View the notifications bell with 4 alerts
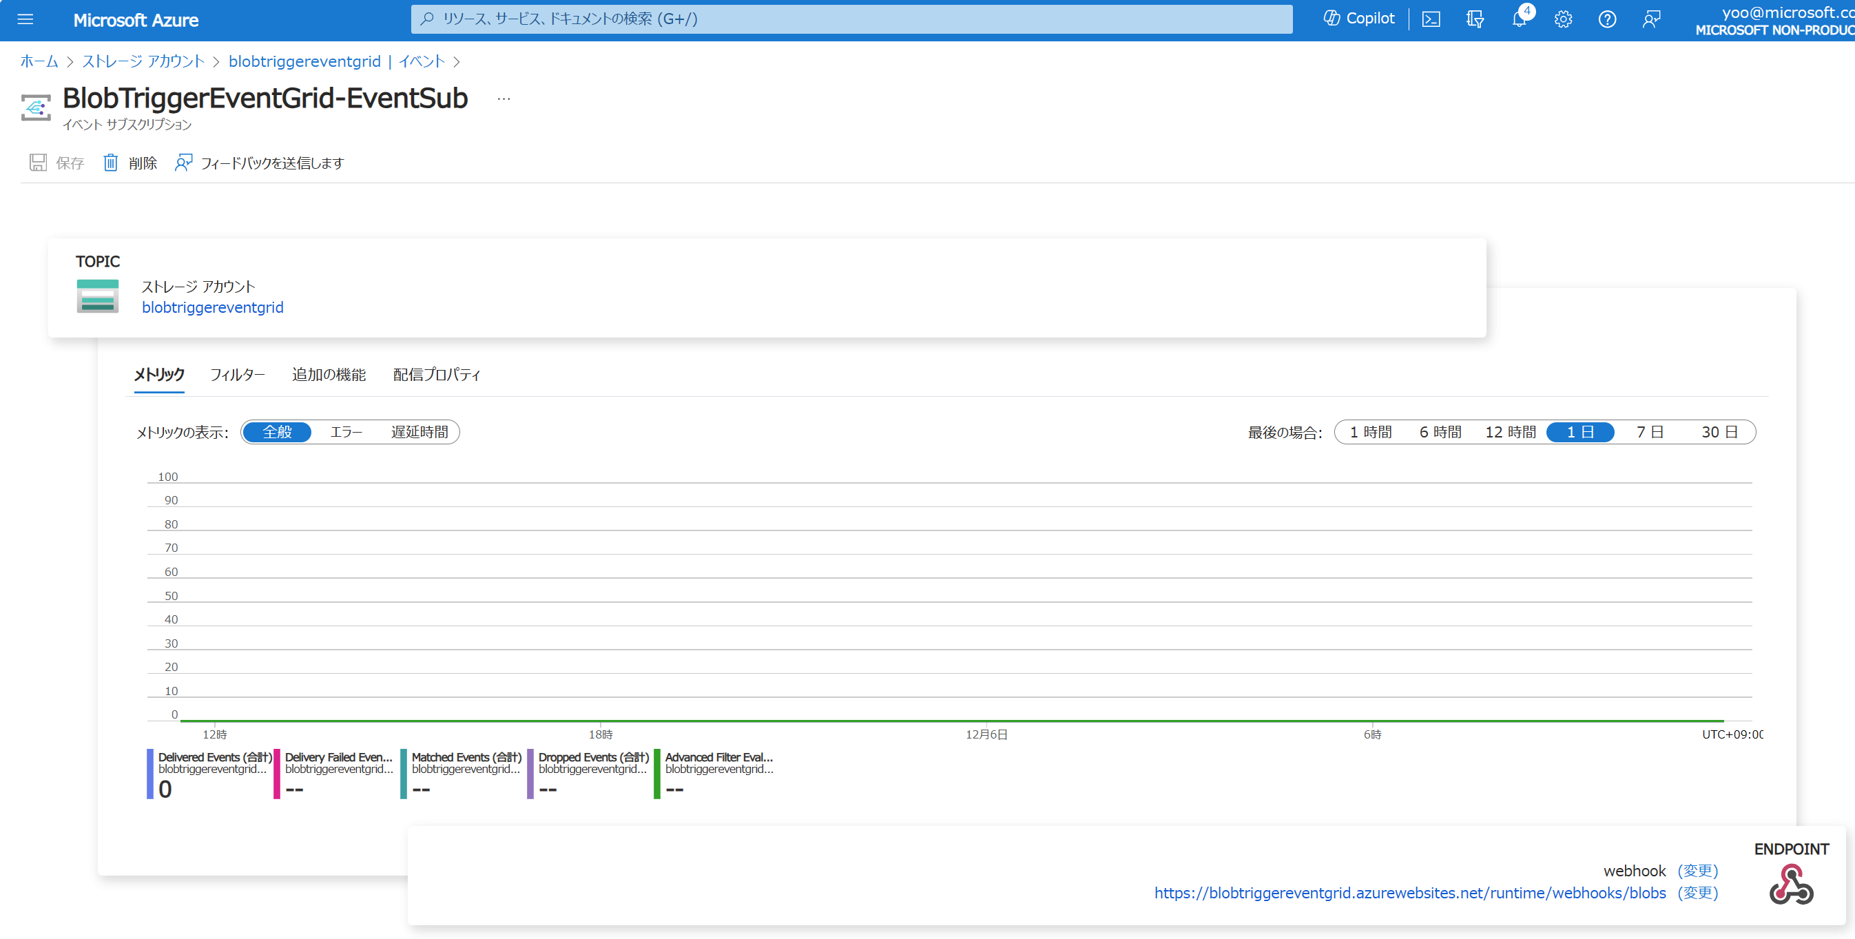The height and width of the screenshot is (939, 1855). pos(1520,19)
